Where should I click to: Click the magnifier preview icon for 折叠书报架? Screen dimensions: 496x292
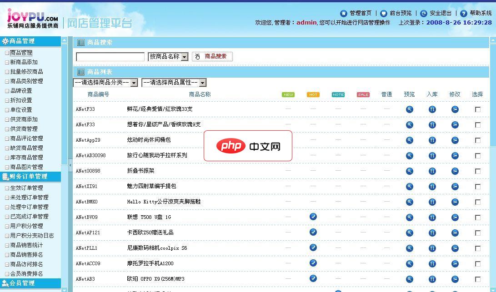[410, 171]
